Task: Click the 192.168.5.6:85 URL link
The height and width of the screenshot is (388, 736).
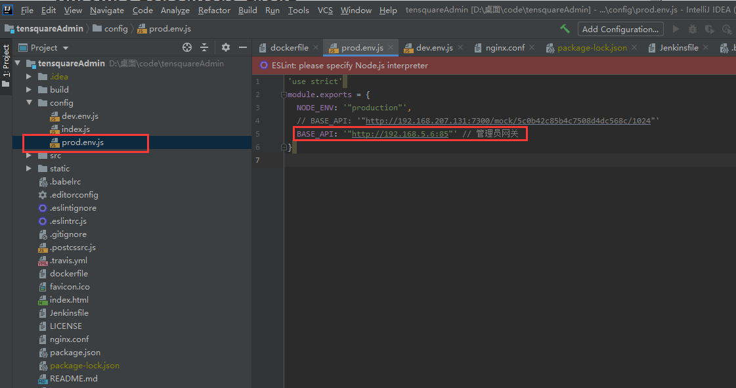Action: point(400,134)
